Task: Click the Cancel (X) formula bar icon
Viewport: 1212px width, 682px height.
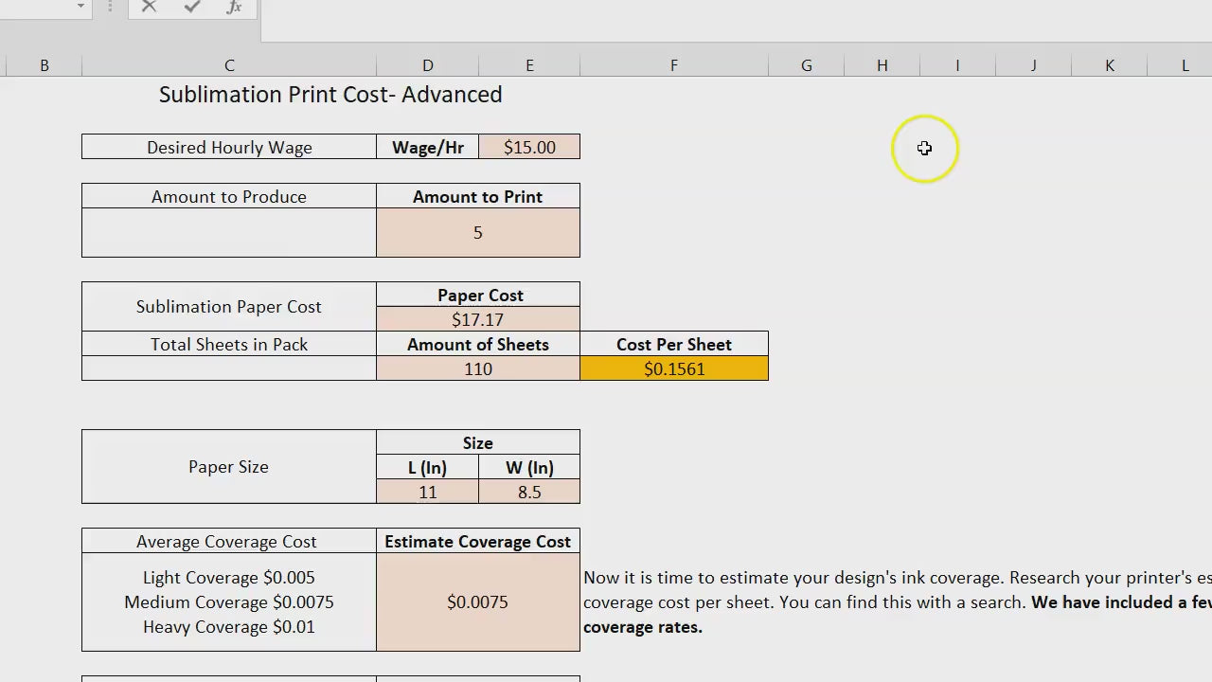Action: pyautogui.click(x=149, y=8)
